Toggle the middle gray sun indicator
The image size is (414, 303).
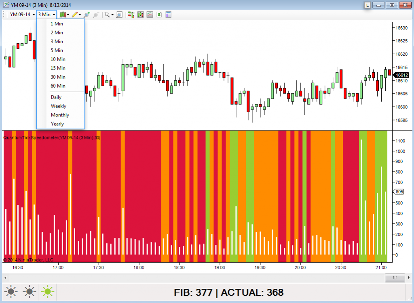click(x=29, y=292)
